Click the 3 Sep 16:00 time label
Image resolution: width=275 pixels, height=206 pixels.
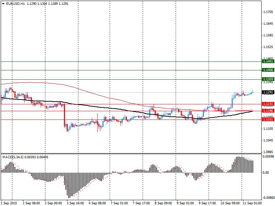pos(75,203)
